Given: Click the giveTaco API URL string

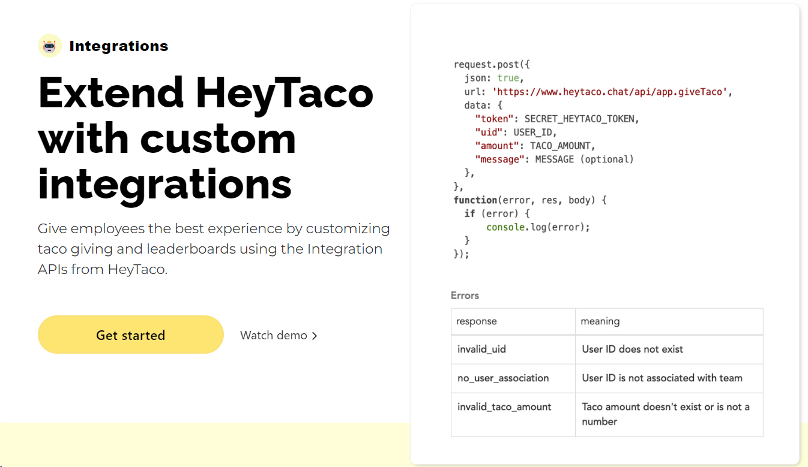Looking at the screenshot, I should (x=611, y=92).
